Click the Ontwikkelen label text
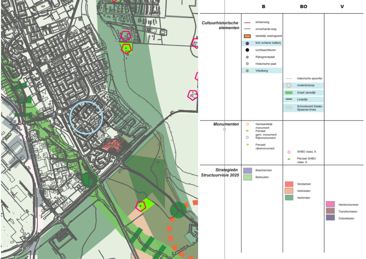 [346, 218]
